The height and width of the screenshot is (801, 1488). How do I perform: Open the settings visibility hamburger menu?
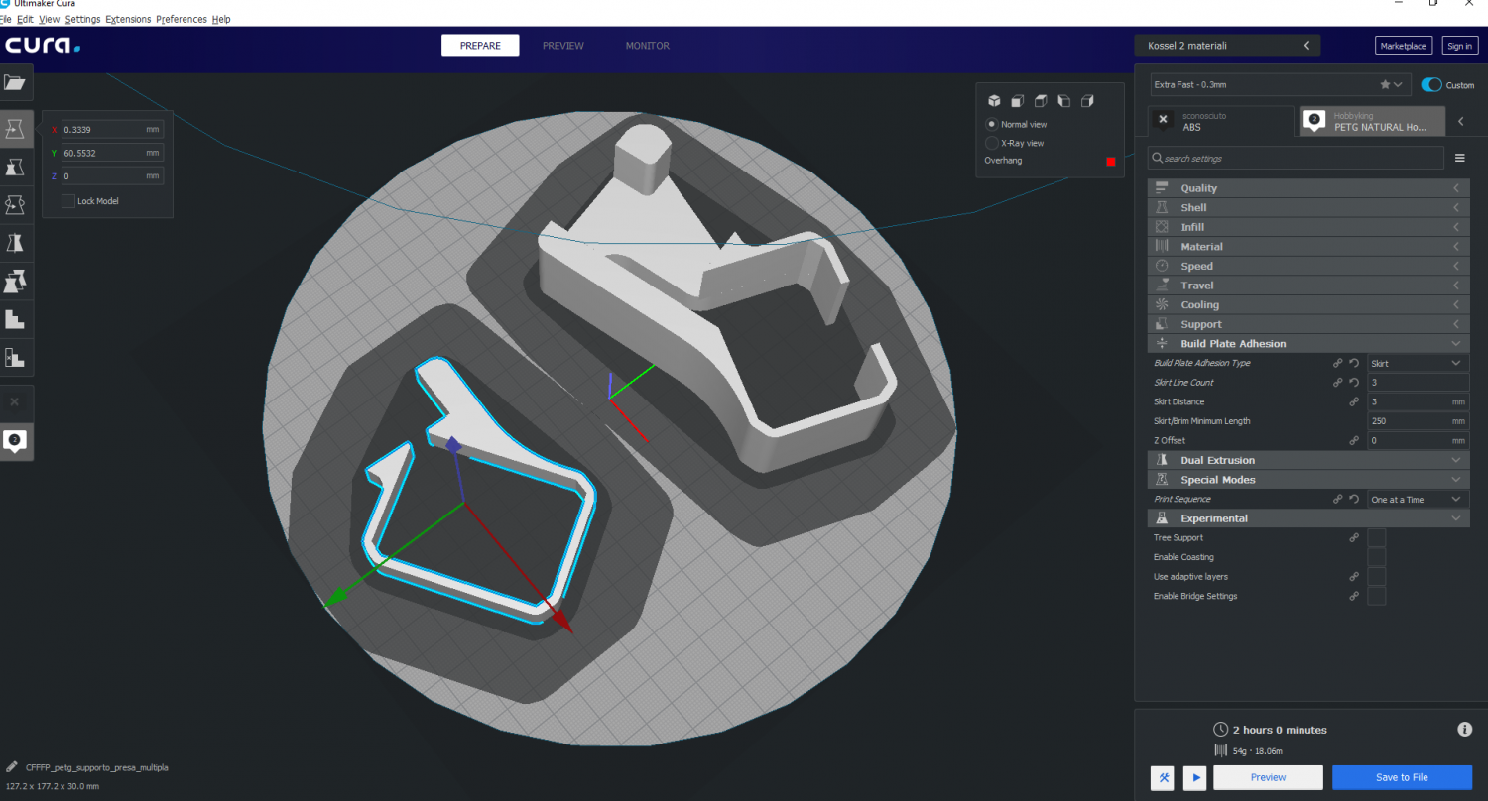[1459, 158]
